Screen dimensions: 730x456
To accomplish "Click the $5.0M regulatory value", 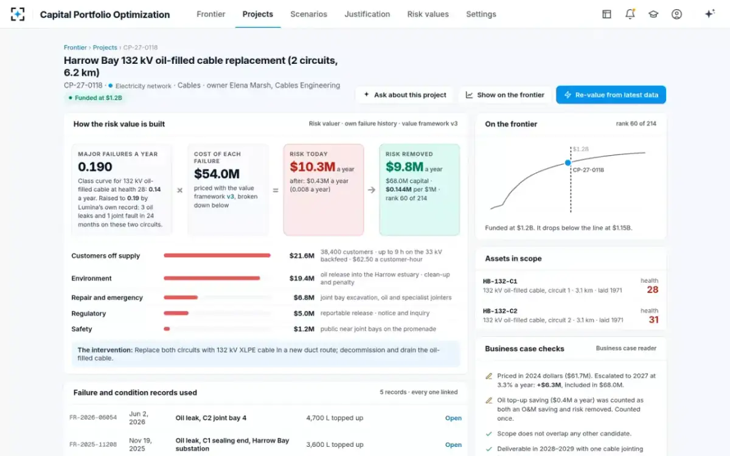I will point(304,313).
